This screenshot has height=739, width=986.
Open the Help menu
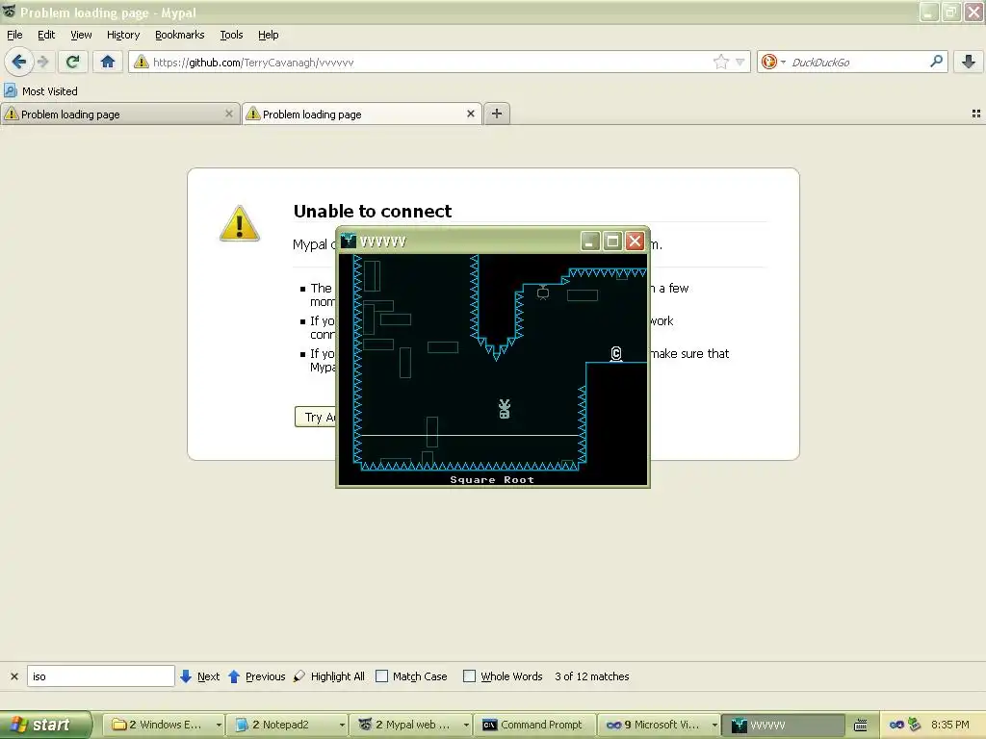point(268,35)
